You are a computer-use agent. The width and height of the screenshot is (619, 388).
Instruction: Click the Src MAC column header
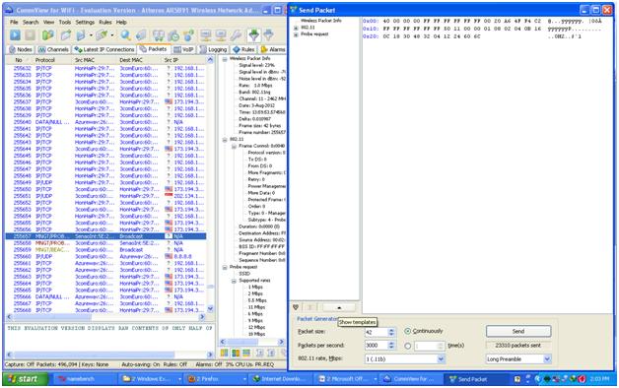tap(95, 60)
